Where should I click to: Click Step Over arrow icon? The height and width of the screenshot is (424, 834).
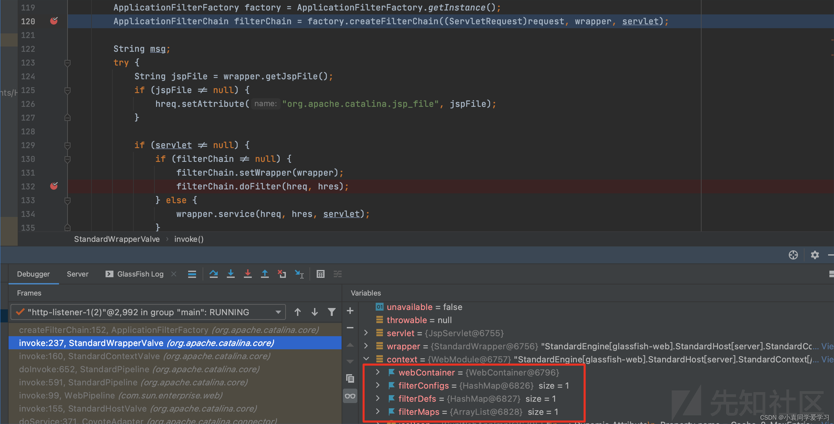[214, 274]
